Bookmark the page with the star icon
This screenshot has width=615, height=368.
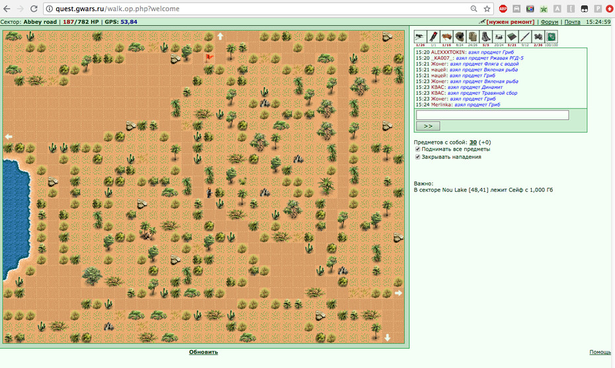(x=487, y=9)
